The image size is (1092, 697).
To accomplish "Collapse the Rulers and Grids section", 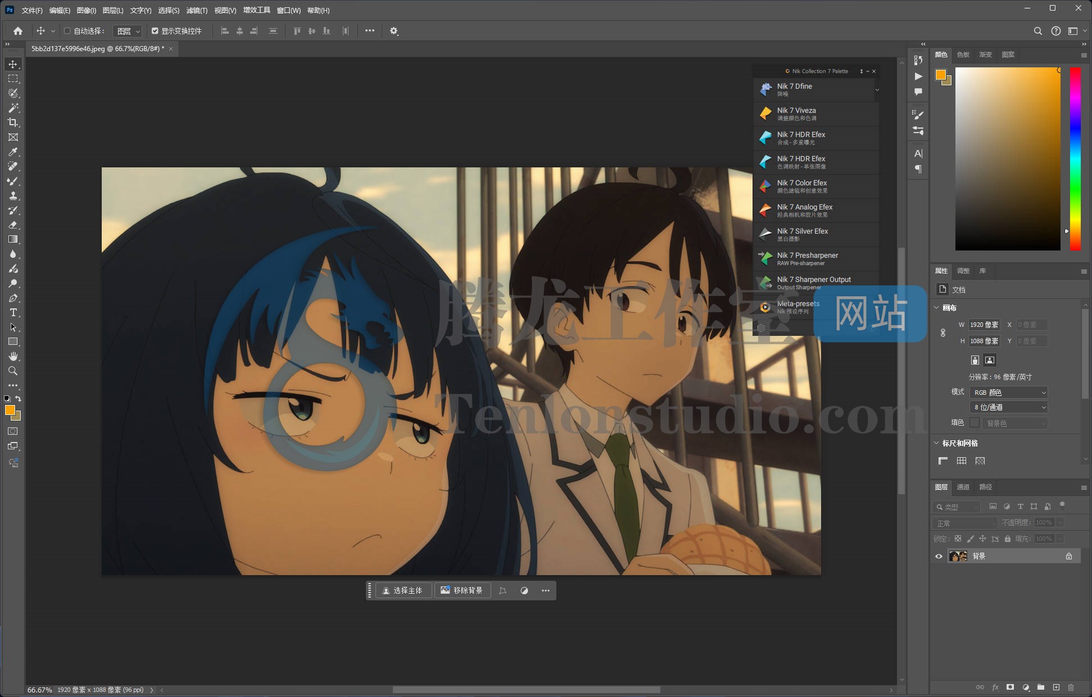I will (x=936, y=443).
